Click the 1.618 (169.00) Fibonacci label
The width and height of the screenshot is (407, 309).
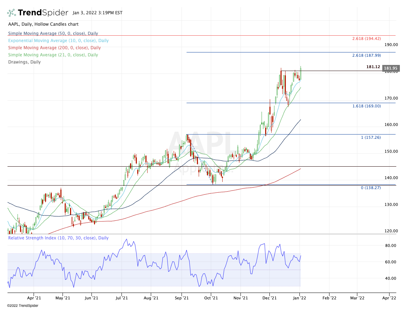367,106
